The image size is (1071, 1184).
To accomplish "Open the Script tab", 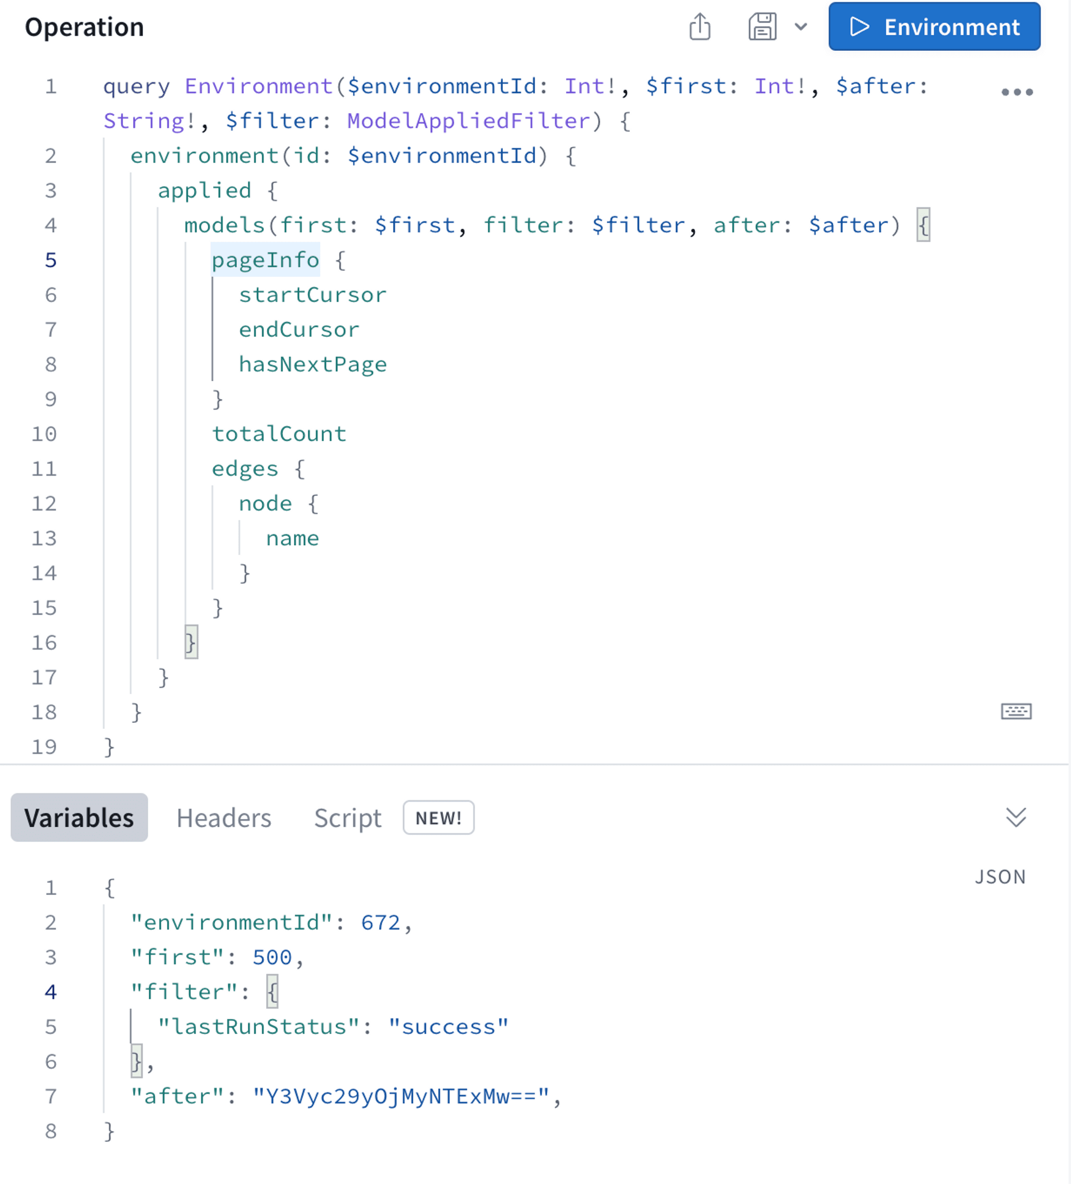I will [347, 818].
